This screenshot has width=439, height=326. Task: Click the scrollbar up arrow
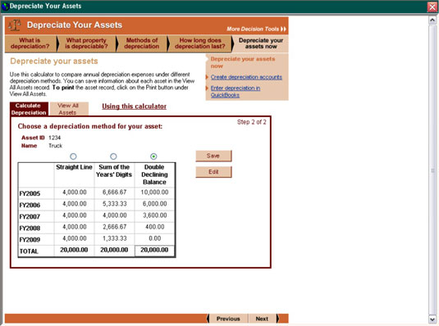pyautogui.click(x=432, y=20)
